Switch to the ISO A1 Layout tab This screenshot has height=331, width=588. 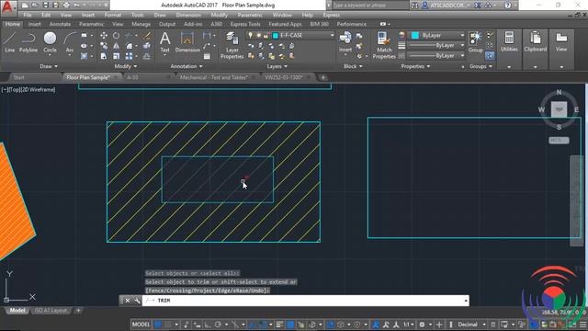pos(51,311)
